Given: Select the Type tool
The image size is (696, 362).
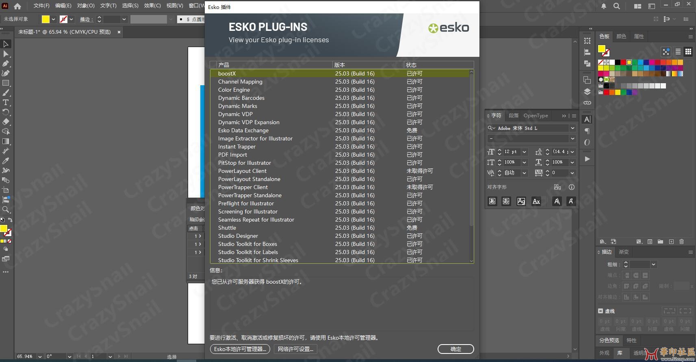Looking at the screenshot, I should (6, 102).
